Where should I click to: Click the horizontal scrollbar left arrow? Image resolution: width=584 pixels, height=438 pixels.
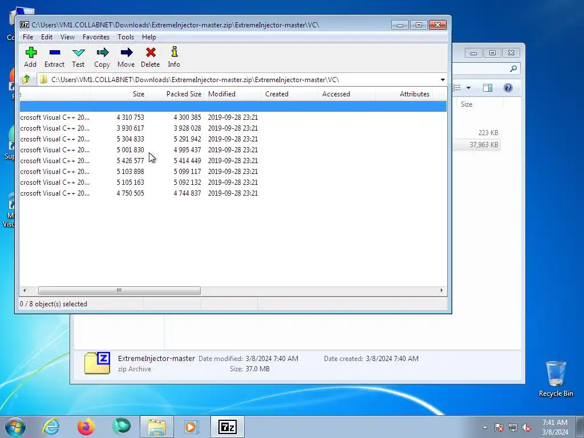(25, 290)
